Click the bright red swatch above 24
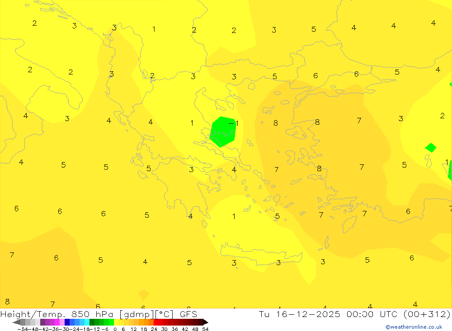 (156, 322)
